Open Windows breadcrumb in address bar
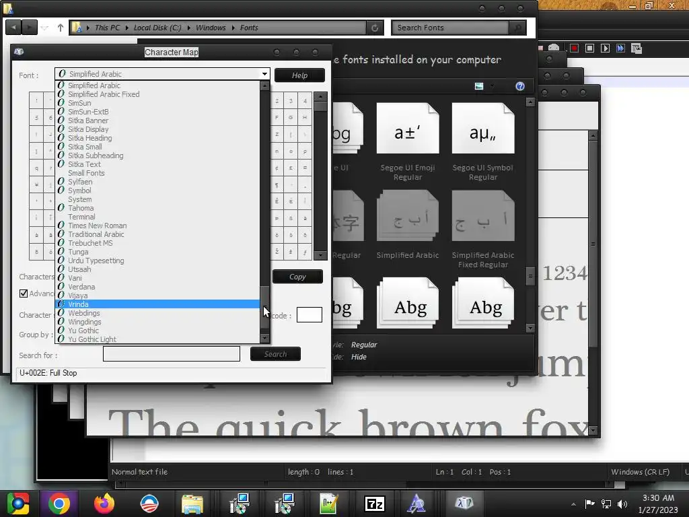689x517 pixels. coord(211,28)
